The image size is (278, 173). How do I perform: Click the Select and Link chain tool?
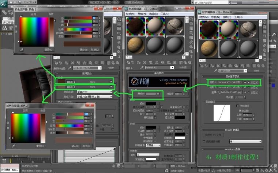click(x=4, y=12)
